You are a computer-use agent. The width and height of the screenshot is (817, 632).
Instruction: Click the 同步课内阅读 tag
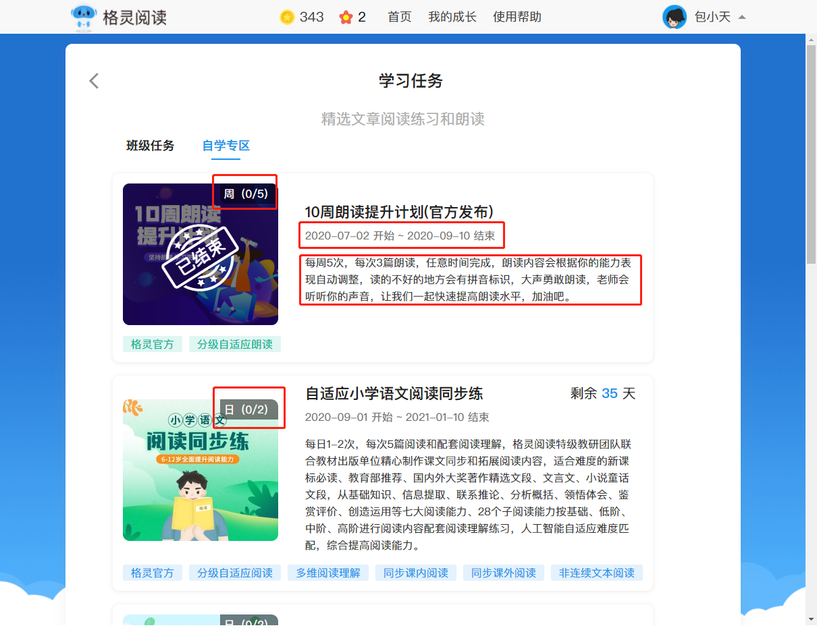(416, 573)
